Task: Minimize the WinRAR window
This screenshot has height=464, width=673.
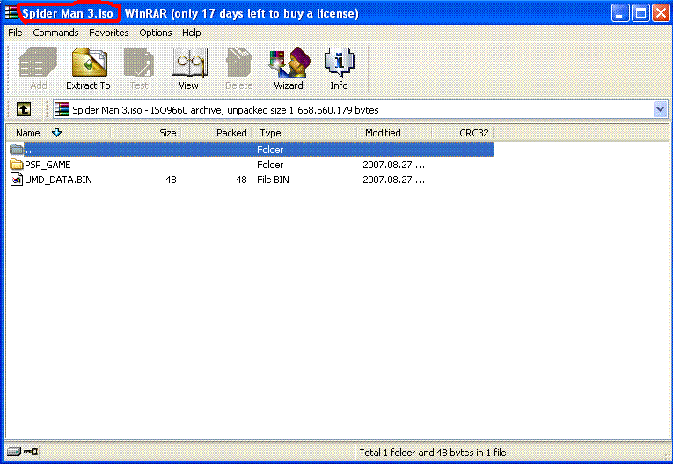Action: click(620, 13)
